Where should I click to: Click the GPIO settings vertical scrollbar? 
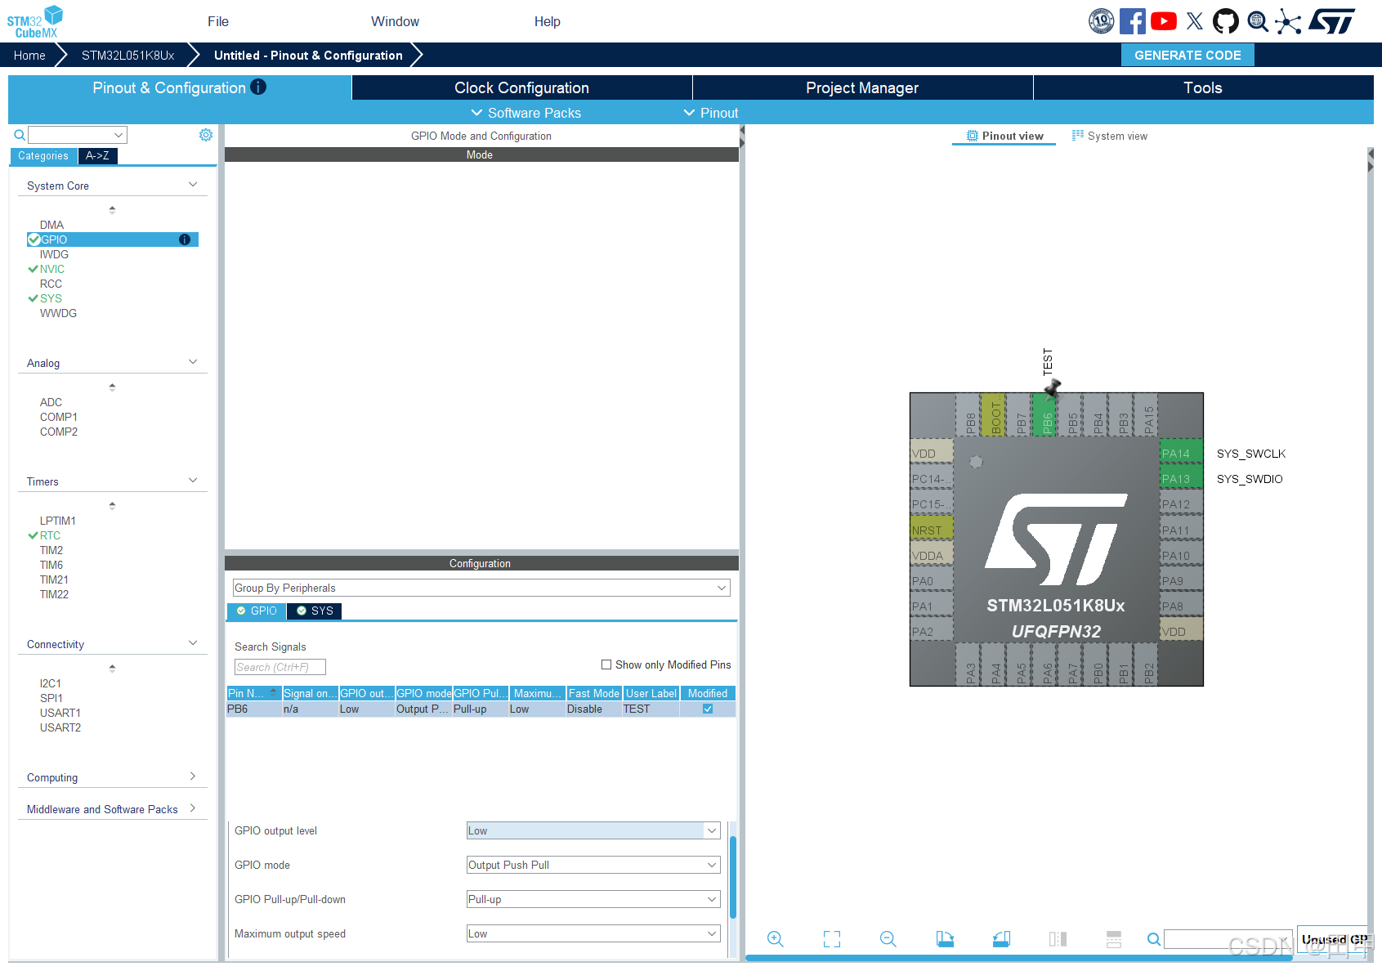point(732,876)
